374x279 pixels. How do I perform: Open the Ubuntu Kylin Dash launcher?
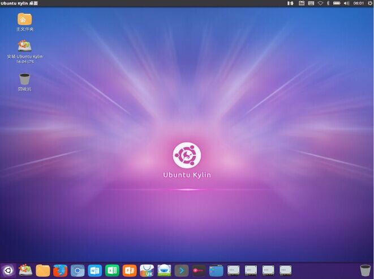8,270
